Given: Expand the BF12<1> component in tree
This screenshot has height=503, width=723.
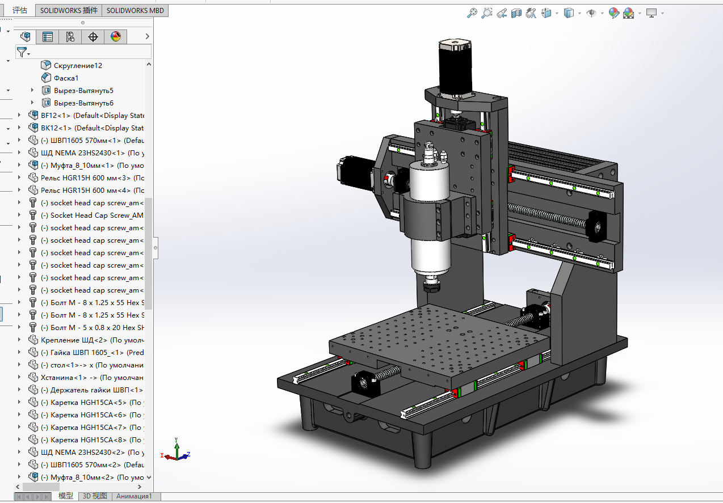Looking at the screenshot, I should click(x=19, y=116).
